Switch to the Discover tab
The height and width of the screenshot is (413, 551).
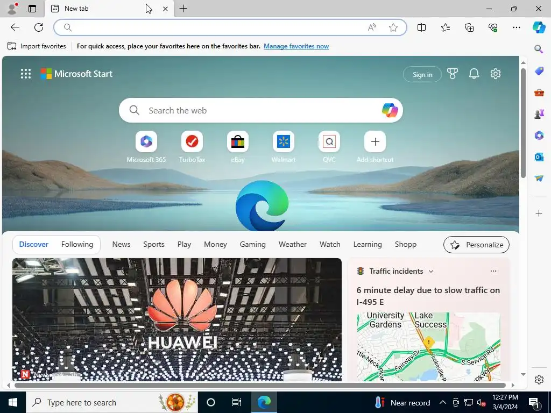point(33,245)
